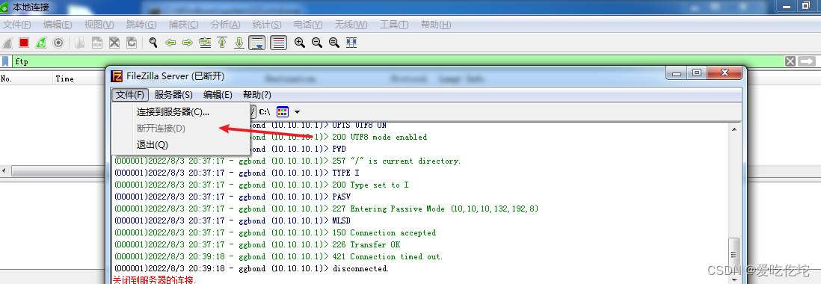Jump to last packet icon
Viewport: 821px width, 284px height.
click(x=239, y=43)
